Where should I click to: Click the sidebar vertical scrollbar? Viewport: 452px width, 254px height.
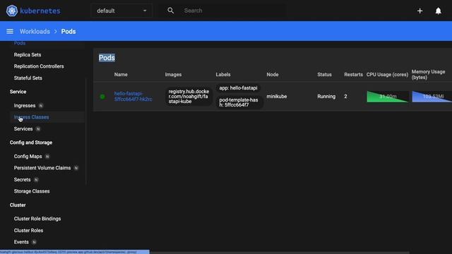pos(86,132)
